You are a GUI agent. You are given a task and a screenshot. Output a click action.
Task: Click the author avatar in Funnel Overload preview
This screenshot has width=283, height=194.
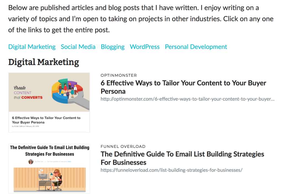pos(31,161)
